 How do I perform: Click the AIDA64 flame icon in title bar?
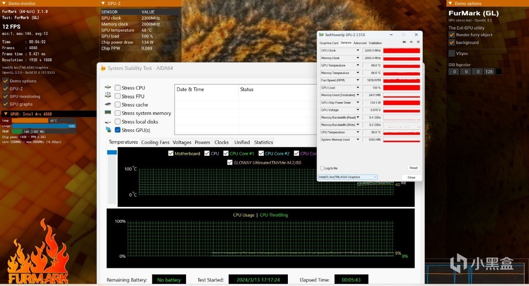[103, 68]
